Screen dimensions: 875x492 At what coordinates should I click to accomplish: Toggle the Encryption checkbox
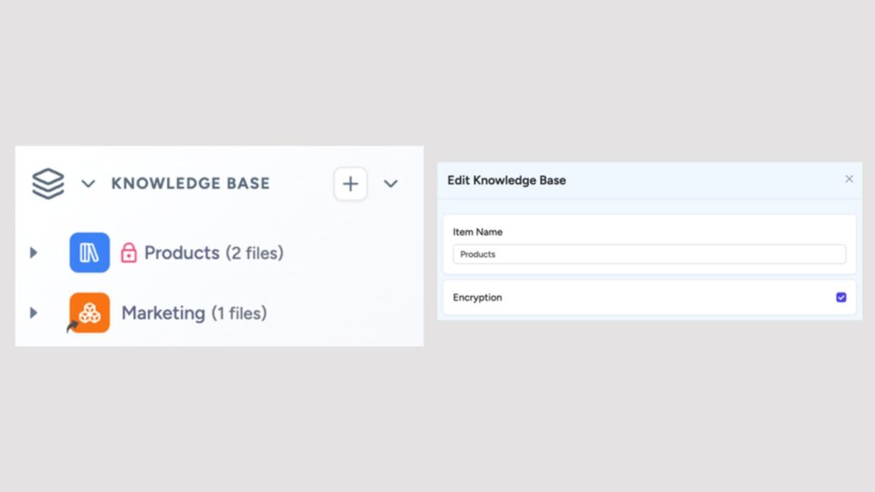(841, 297)
